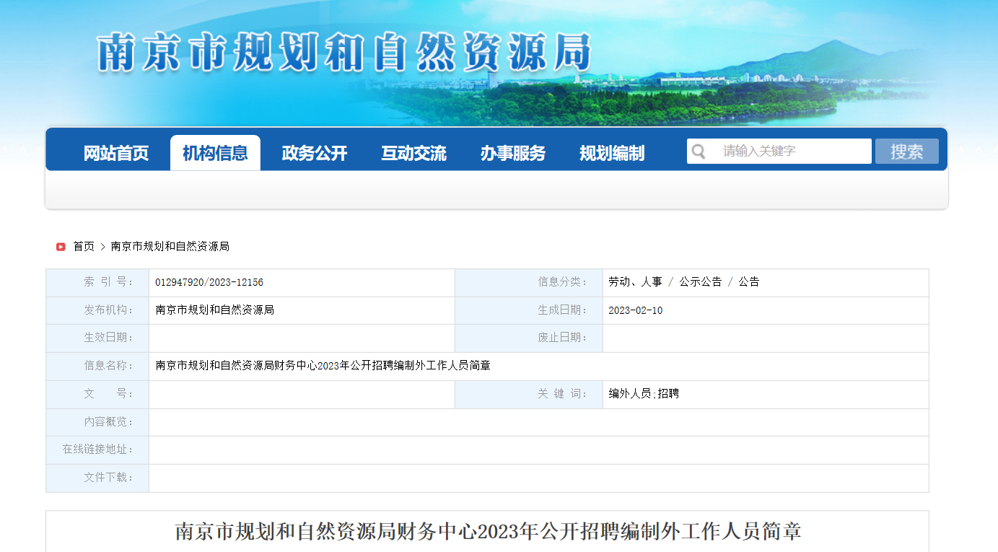
Task: Click the 公示公告 category text
Action: point(700,282)
